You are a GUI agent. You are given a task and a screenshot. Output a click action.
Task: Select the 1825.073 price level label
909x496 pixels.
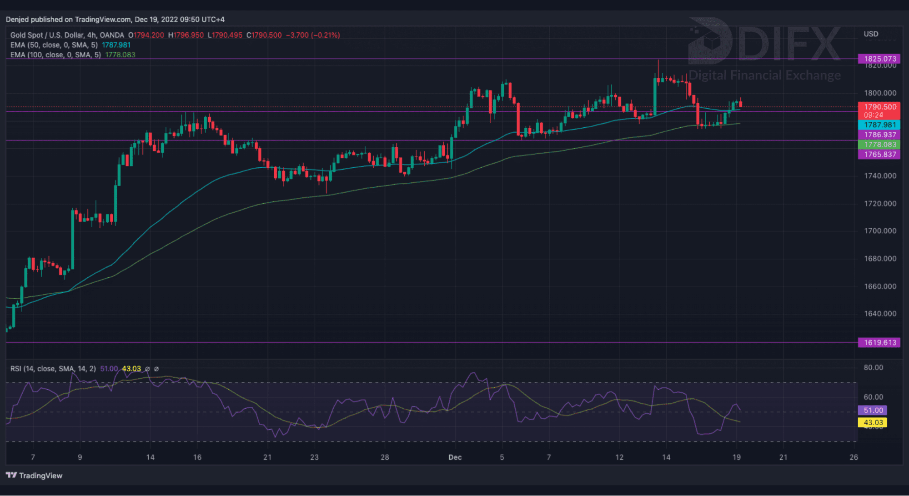[879, 59]
